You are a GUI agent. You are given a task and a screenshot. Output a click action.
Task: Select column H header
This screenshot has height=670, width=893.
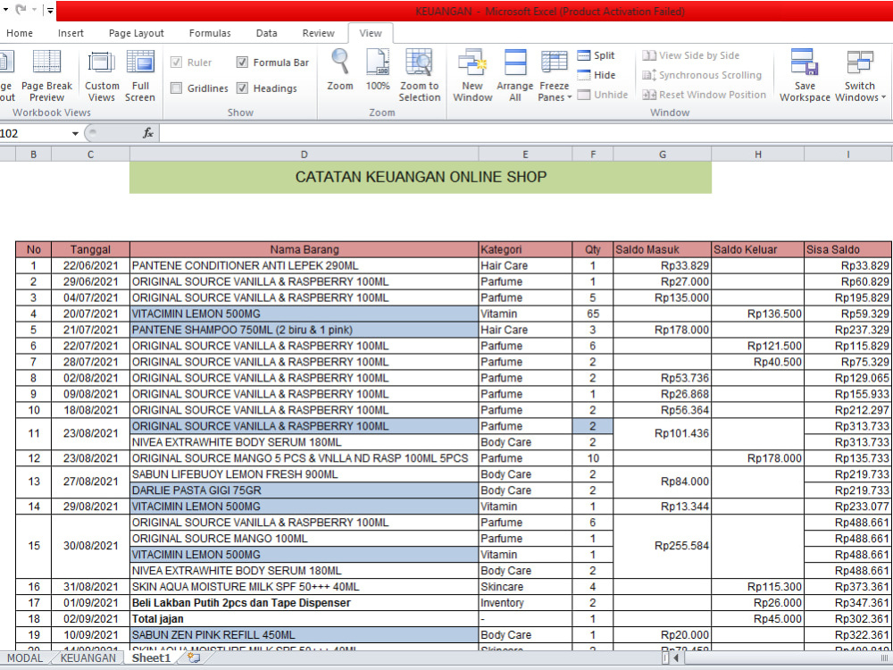[x=758, y=155]
